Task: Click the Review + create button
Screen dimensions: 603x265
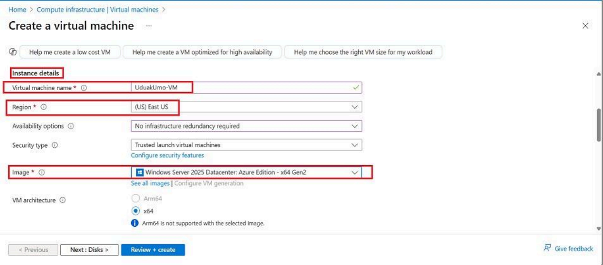Action: point(153,249)
